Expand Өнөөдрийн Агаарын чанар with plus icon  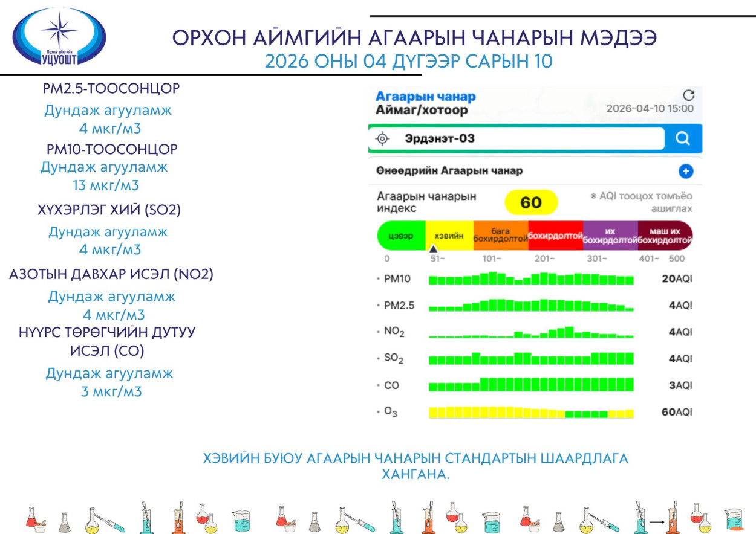click(685, 171)
